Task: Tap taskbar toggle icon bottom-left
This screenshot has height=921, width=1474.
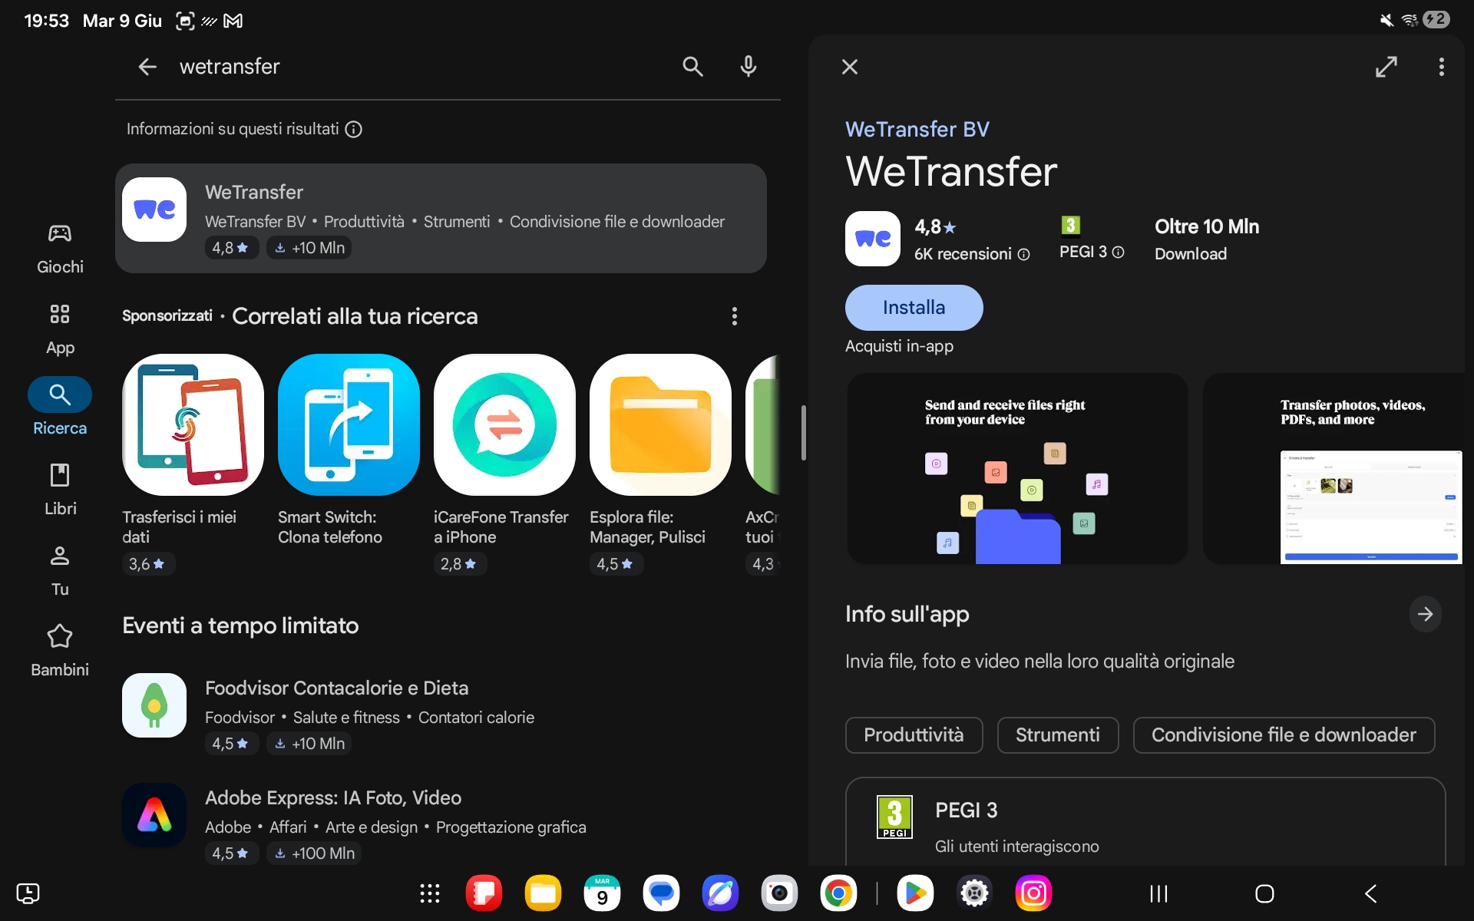Action: [28, 893]
